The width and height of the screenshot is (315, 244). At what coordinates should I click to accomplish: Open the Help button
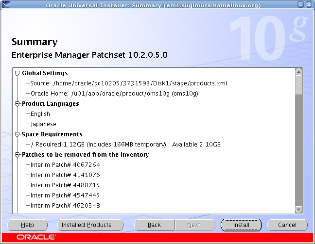28,225
